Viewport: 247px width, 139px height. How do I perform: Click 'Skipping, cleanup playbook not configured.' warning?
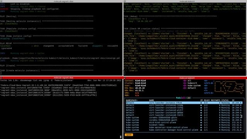[35, 9]
